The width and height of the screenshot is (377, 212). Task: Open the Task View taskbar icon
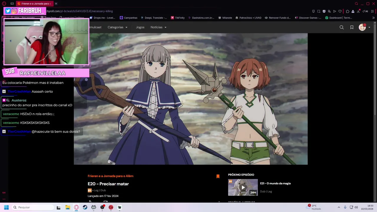(x=59, y=207)
